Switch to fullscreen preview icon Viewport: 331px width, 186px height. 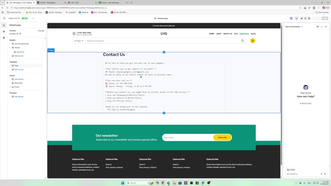309,18
